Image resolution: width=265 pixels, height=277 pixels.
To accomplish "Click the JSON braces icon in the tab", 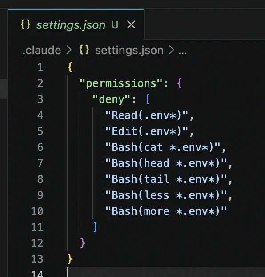I will tap(25, 24).
